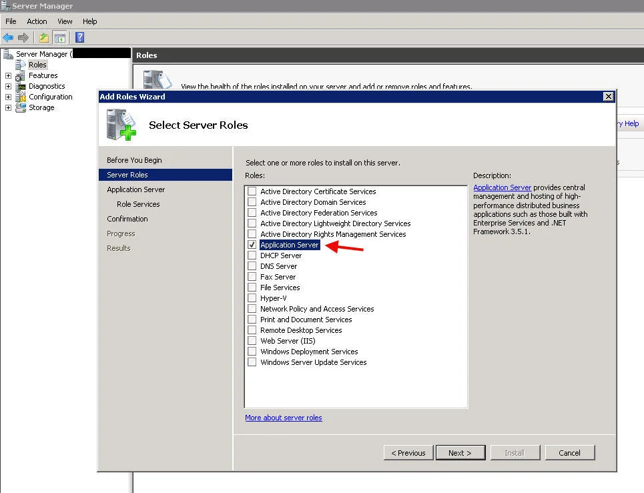Check Active Directory Domain Services
Image resolution: width=644 pixels, height=493 pixels.
click(252, 202)
